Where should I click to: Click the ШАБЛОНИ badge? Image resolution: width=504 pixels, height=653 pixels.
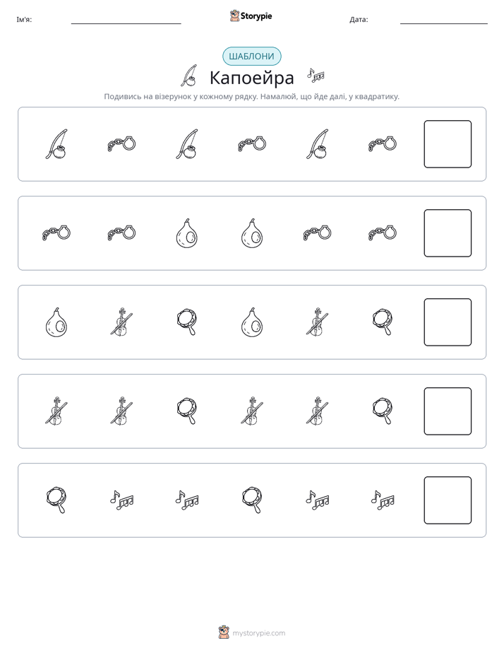[x=251, y=57]
